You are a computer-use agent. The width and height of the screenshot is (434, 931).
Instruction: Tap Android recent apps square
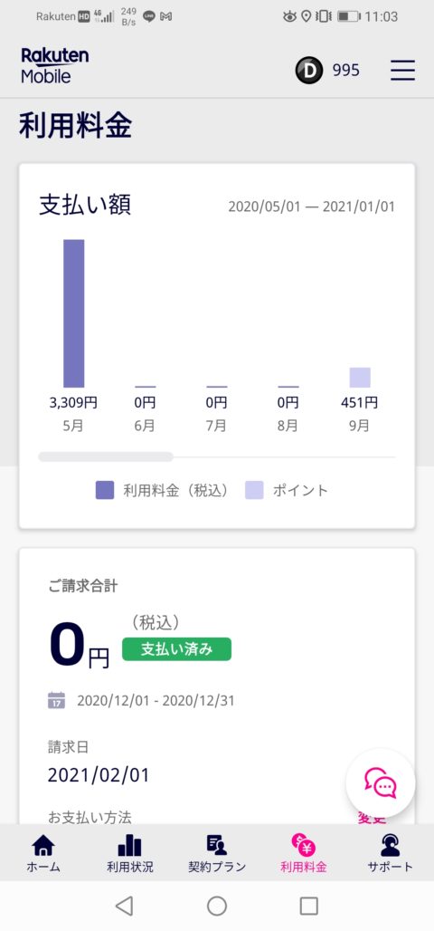tap(309, 906)
